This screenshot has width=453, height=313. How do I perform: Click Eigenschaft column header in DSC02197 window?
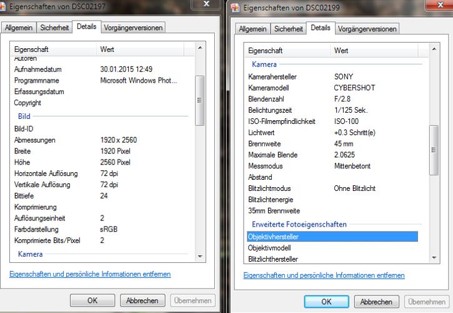[53, 49]
